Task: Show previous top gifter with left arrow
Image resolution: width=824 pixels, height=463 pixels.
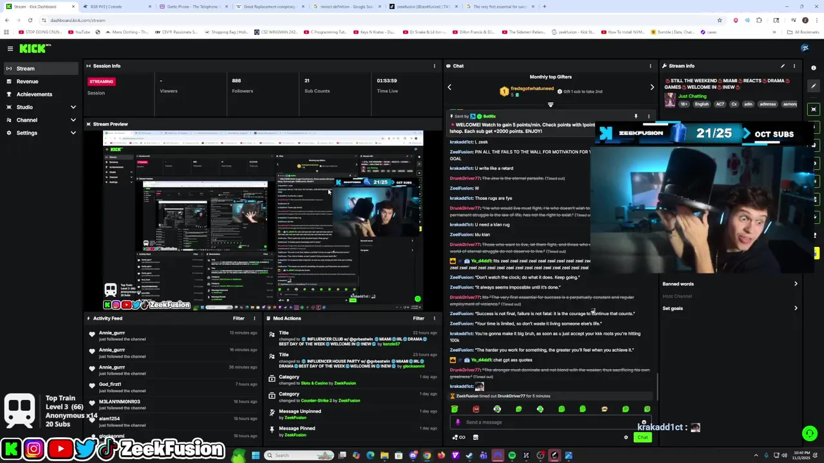Action: pyautogui.click(x=449, y=87)
